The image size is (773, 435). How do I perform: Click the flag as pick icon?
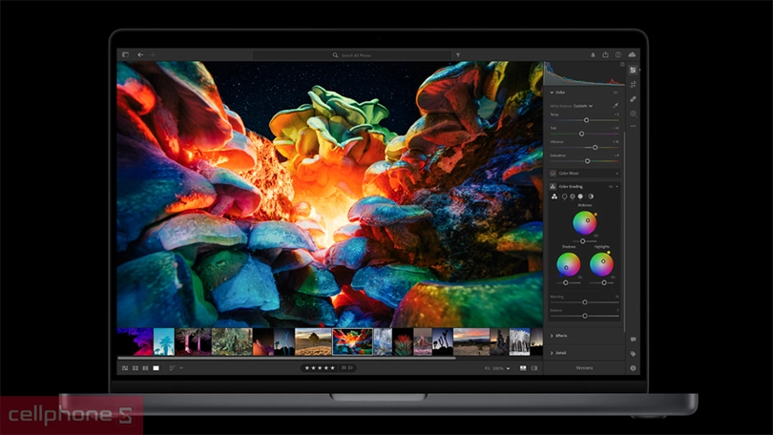click(x=345, y=368)
